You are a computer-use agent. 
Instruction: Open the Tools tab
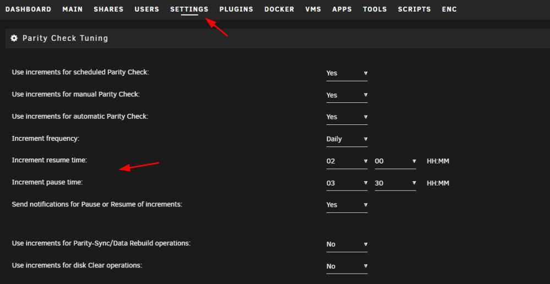tap(375, 9)
